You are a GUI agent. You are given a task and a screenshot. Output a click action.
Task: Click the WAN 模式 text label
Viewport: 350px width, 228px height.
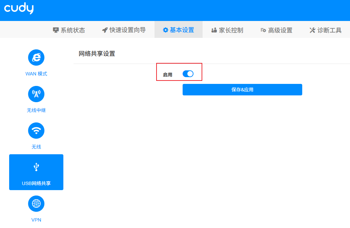[x=36, y=74]
